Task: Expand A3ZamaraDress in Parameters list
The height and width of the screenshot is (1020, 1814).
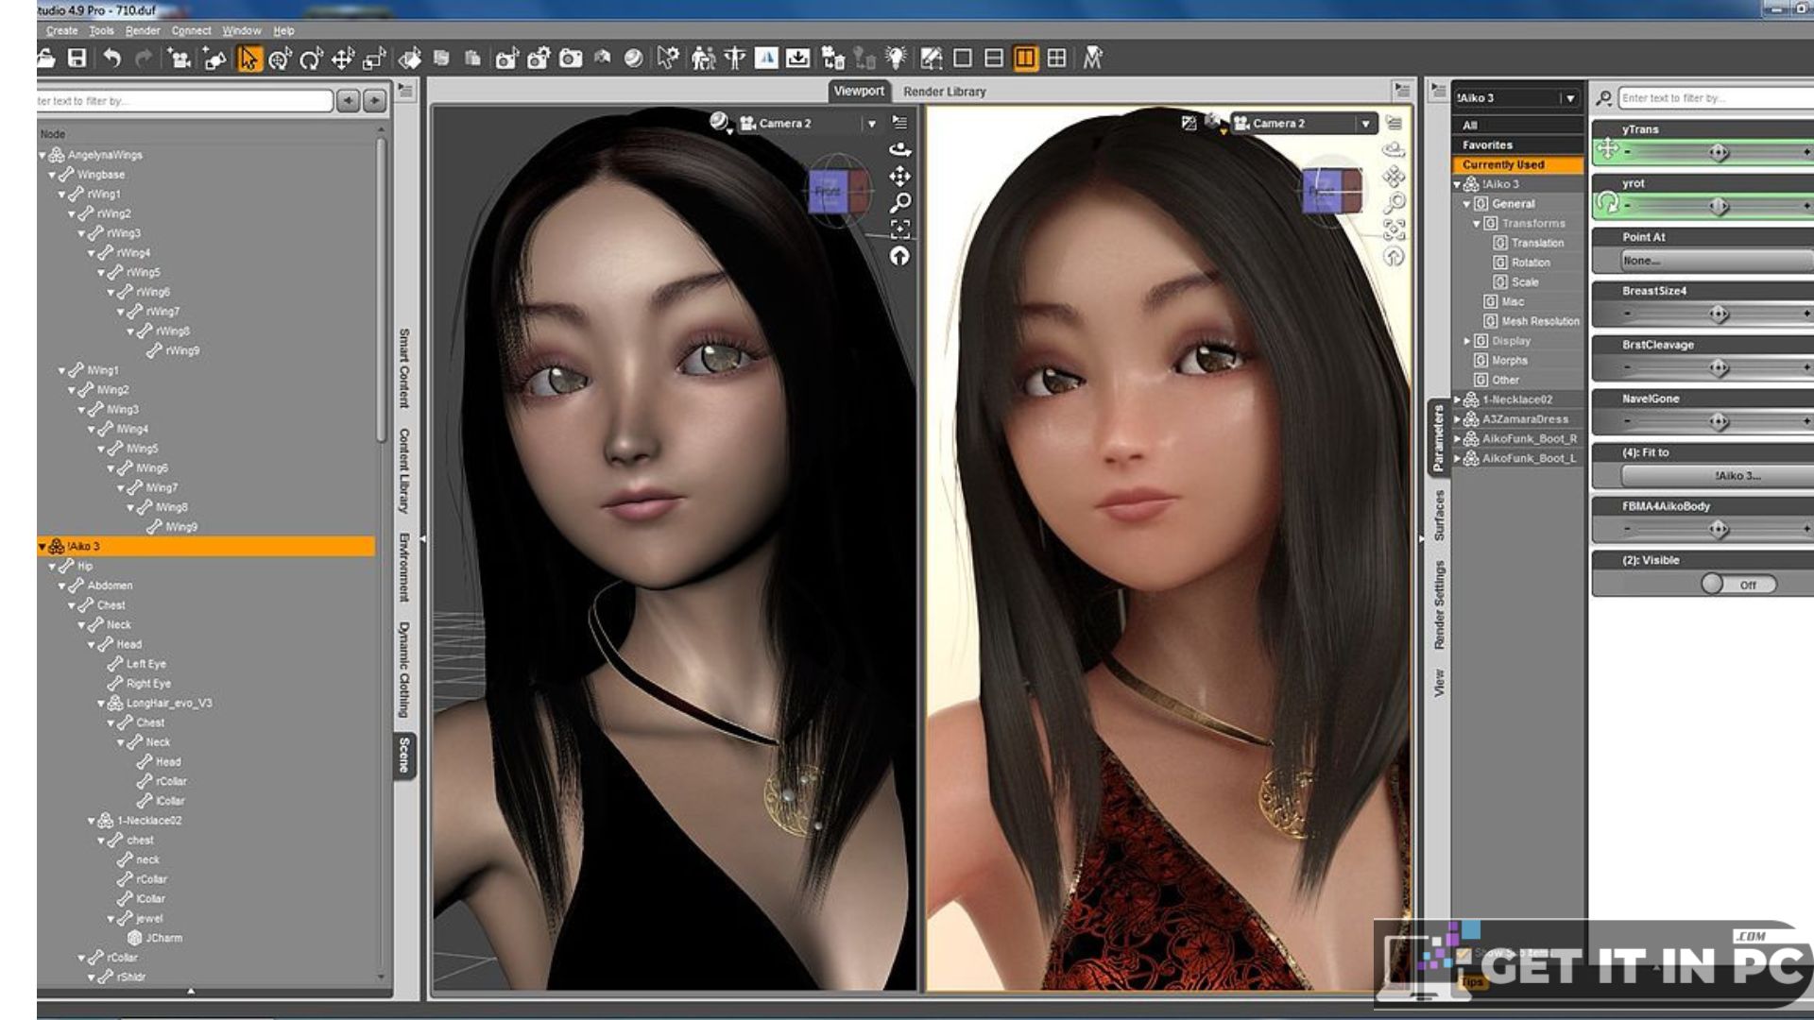Action: tap(1457, 419)
